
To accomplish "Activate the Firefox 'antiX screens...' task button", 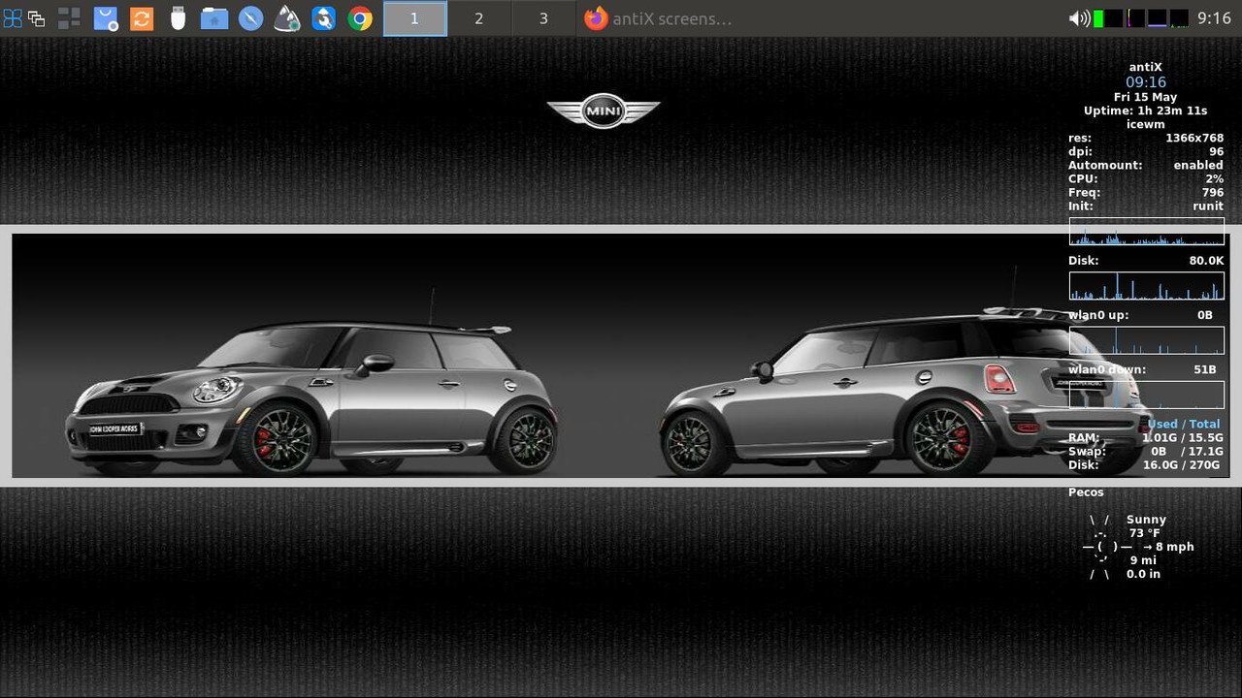I will [x=659, y=18].
